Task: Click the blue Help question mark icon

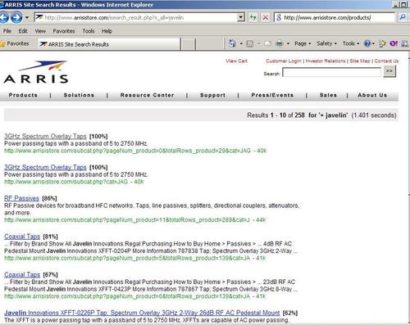Action: pyautogui.click(x=367, y=43)
